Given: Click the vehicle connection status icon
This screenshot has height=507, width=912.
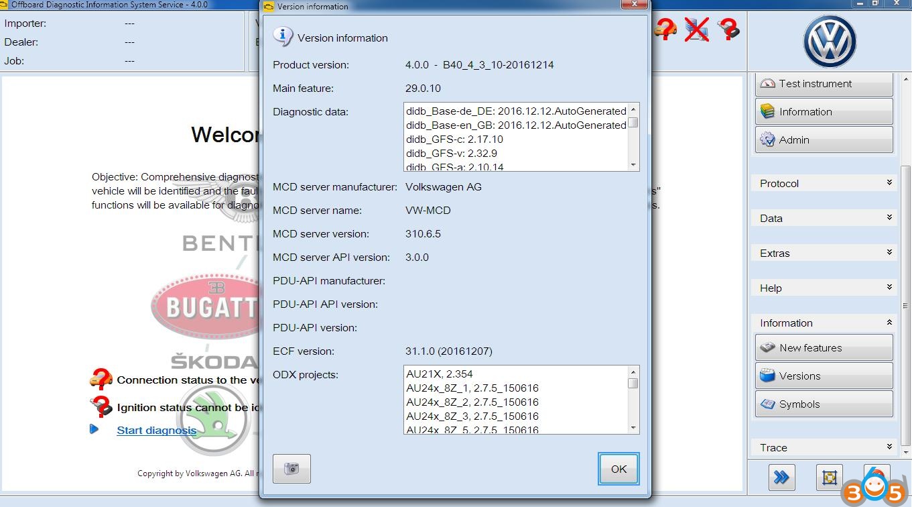Looking at the screenshot, I should (x=665, y=29).
